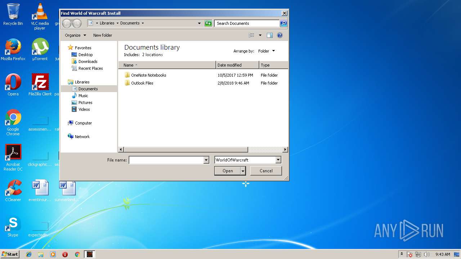
Task: Open the Help question mark icon
Action: coord(280,35)
